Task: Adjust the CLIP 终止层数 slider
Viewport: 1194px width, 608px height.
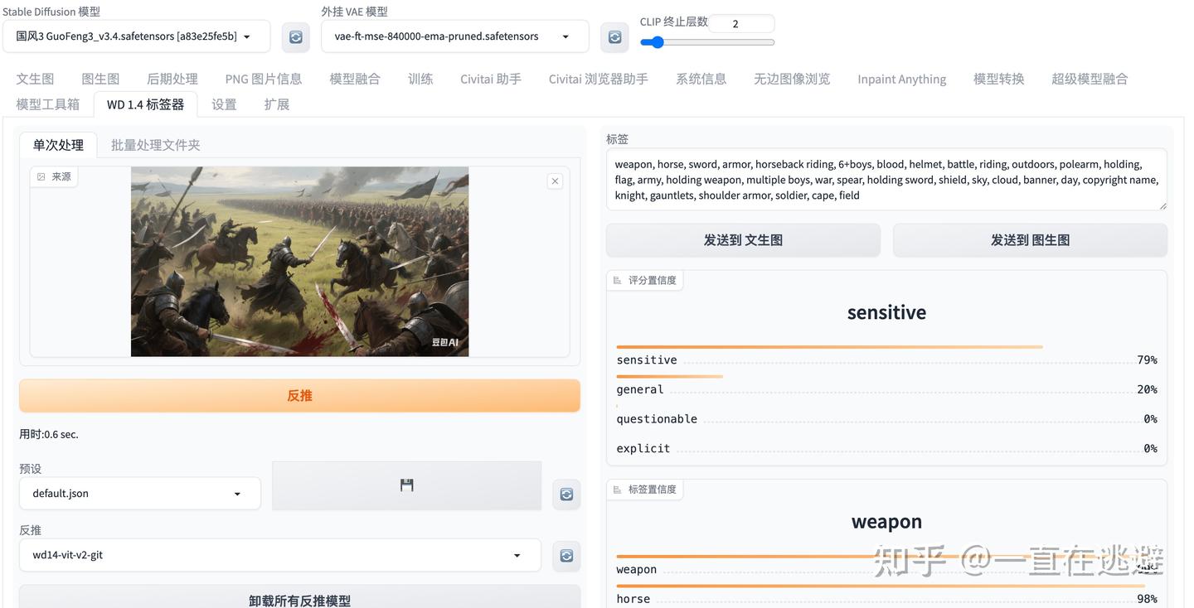Action: pos(658,41)
